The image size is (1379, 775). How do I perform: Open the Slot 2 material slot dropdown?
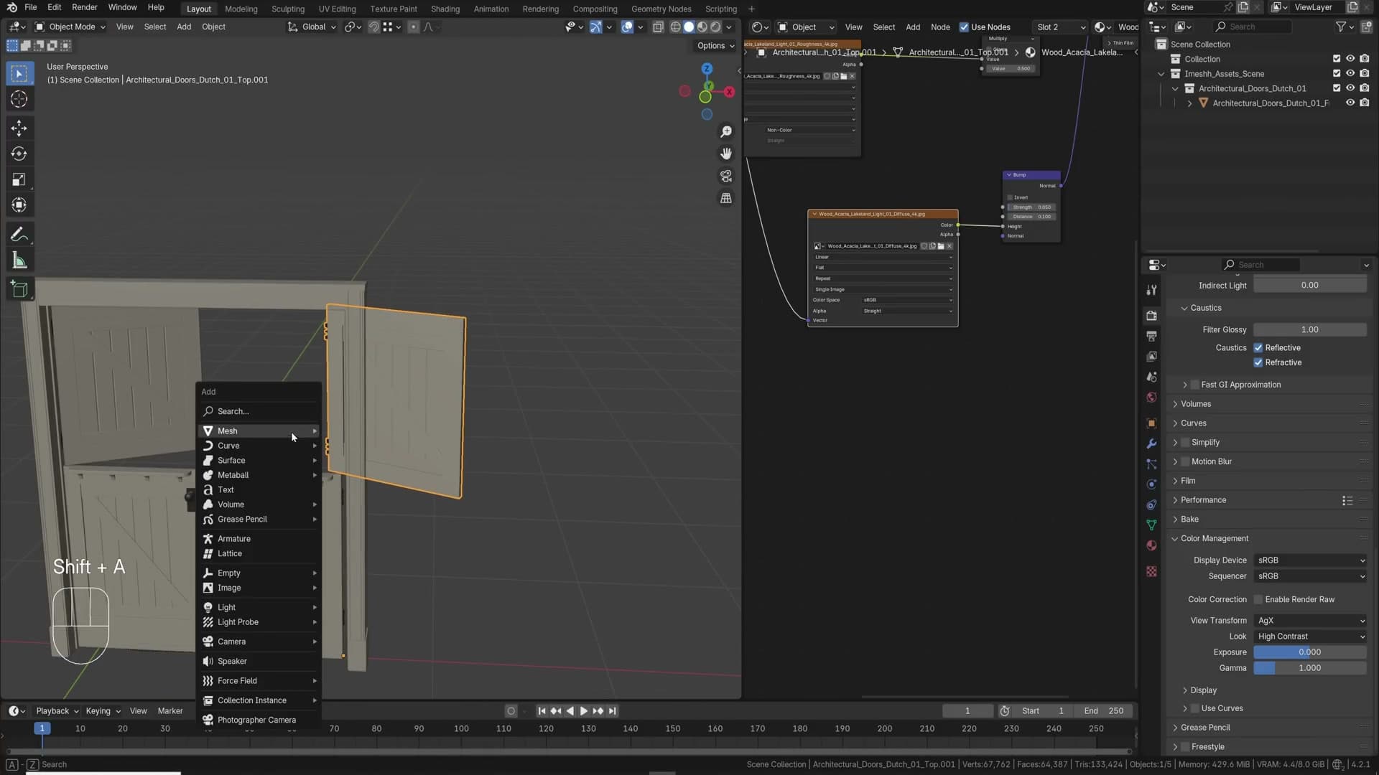coord(1061,27)
